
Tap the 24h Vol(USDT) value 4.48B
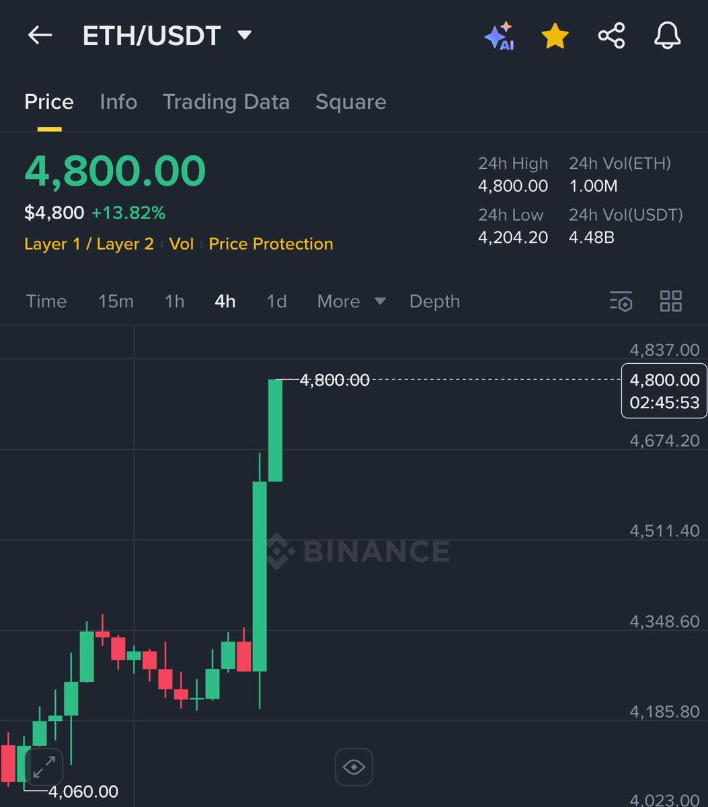(592, 237)
